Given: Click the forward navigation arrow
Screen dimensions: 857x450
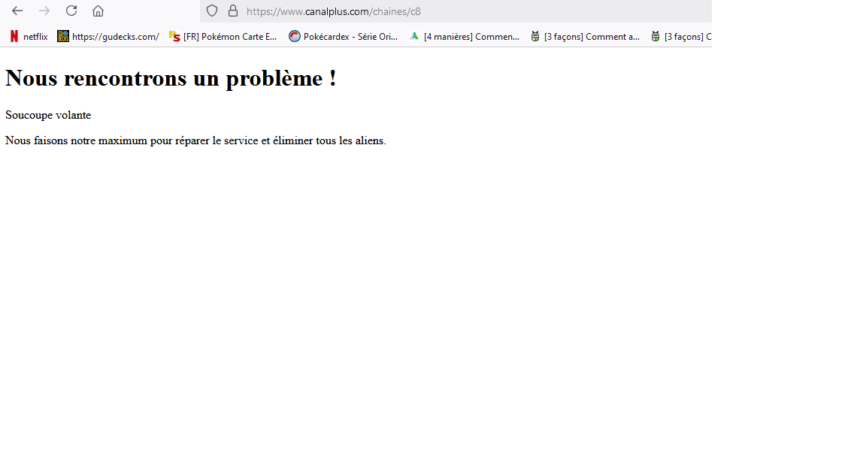Looking at the screenshot, I should (x=44, y=11).
